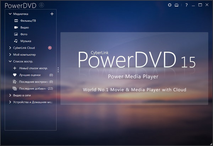Click the PowerDVD title logo

pos(20,6)
